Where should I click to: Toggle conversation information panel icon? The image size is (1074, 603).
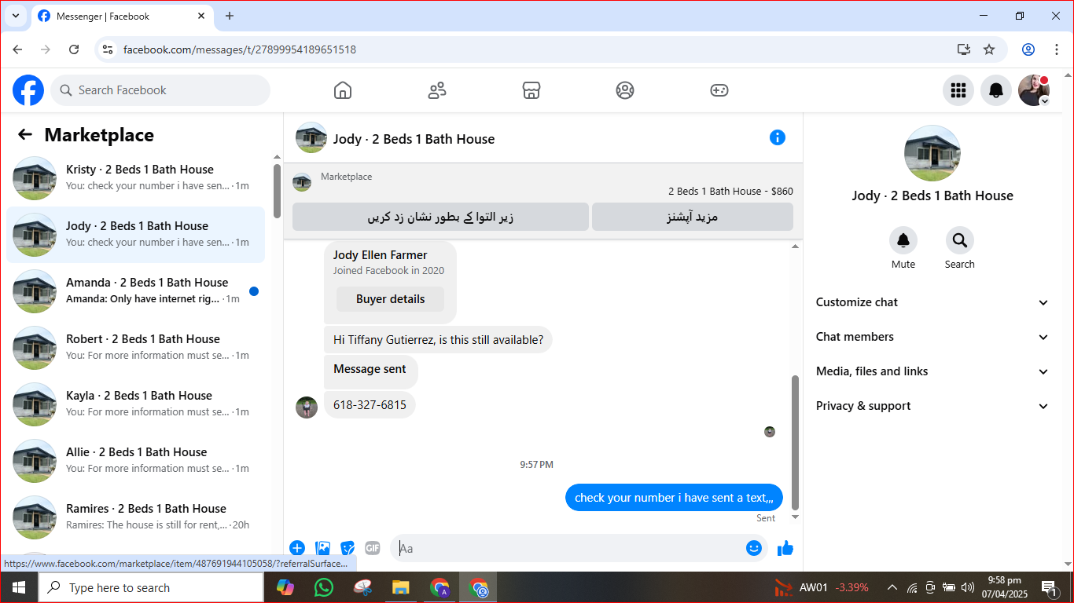coord(778,137)
